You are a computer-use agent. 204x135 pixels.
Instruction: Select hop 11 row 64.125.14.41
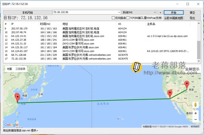point(100,36)
